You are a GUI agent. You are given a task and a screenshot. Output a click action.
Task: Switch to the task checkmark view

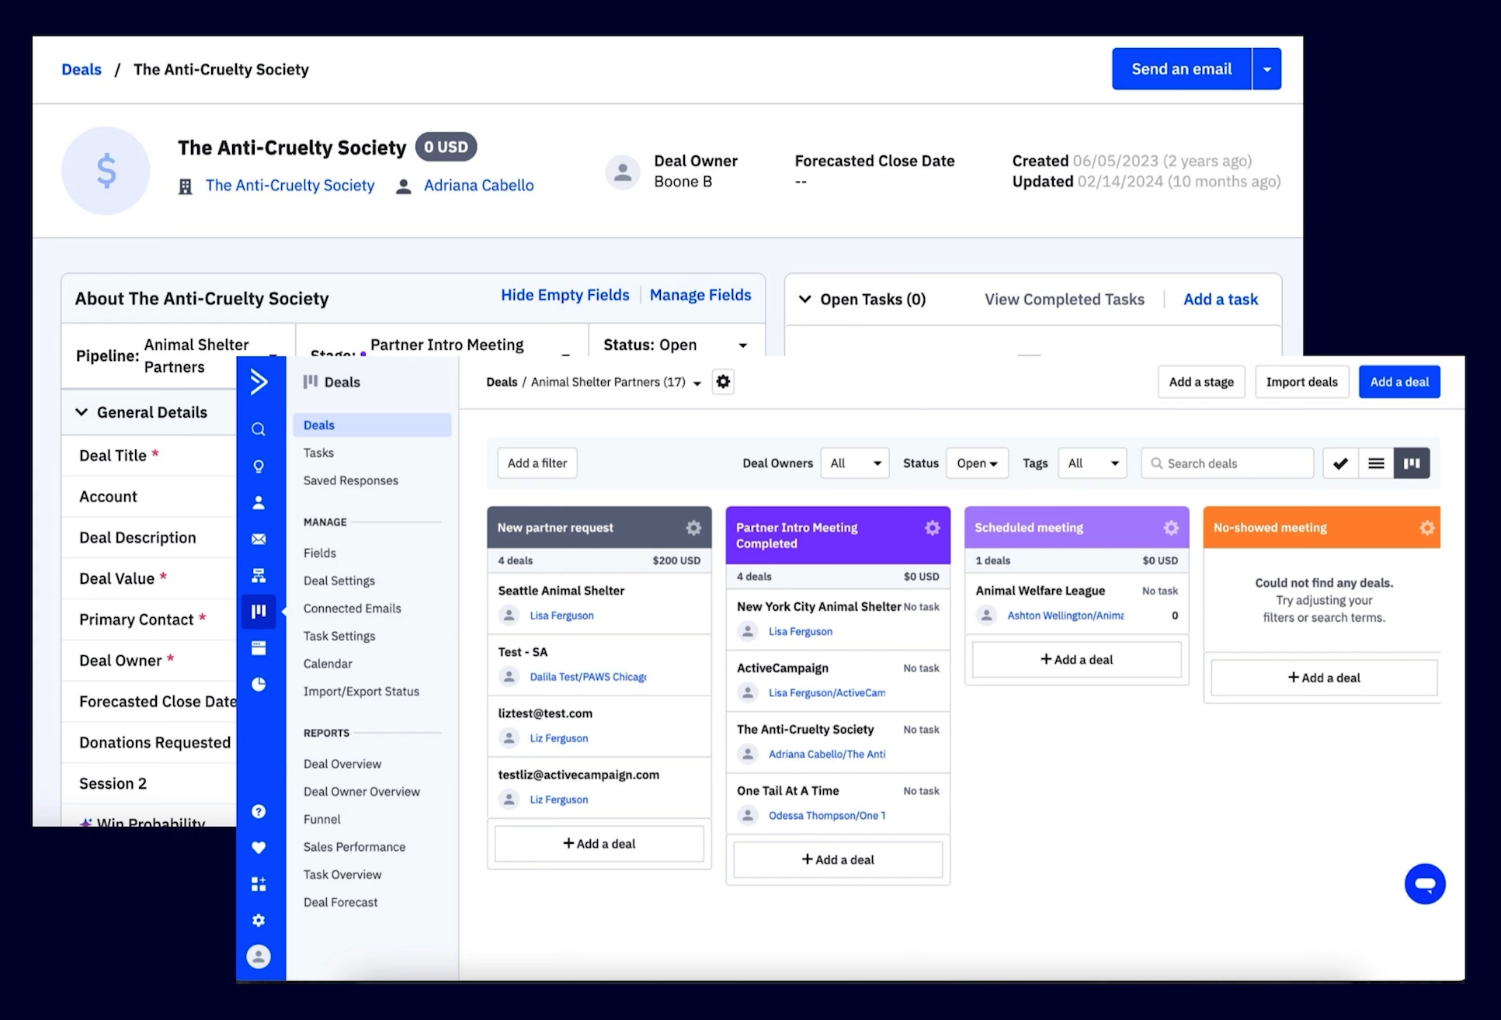click(1340, 463)
